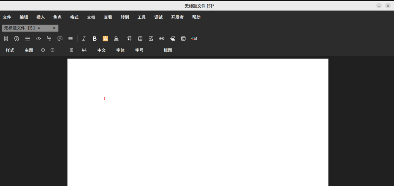Image resolution: width=394 pixels, height=186 pixels.
Task: Insert a table using the grid icon
Action: 140,39
